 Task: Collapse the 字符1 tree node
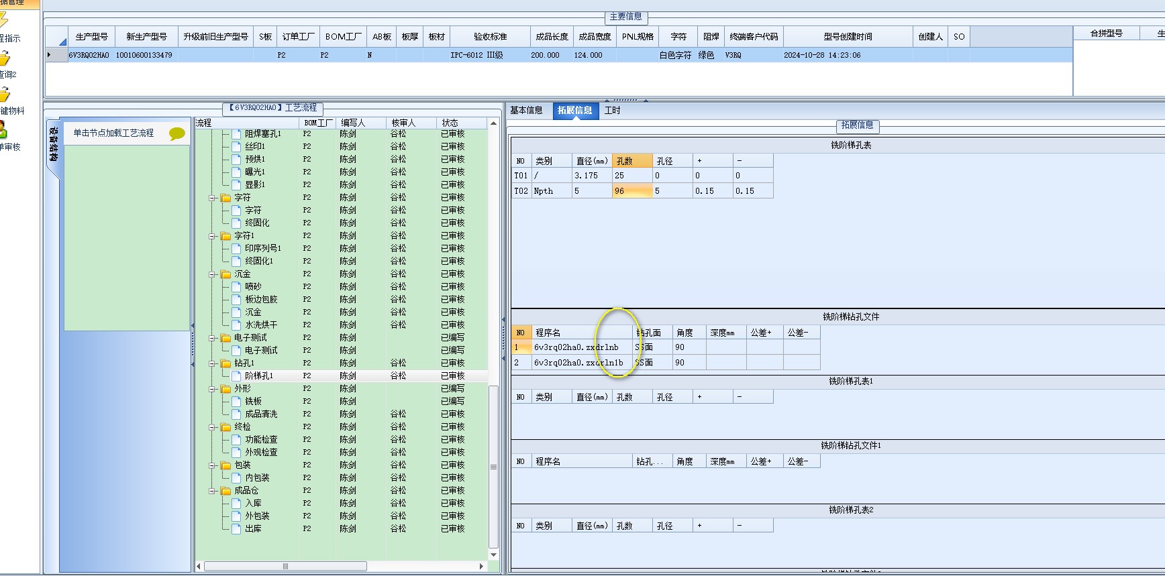point(212,236)
